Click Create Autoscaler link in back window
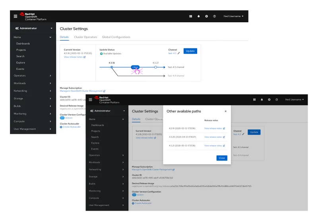Screen dimensions: 318x221 point(70,127)
